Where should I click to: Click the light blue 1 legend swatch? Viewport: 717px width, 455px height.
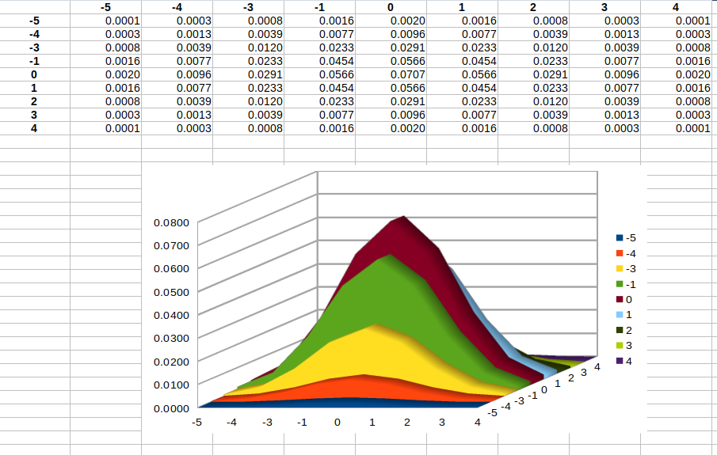pos(620,315)
